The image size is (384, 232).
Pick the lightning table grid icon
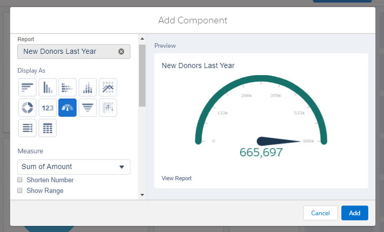click(47, 128)
